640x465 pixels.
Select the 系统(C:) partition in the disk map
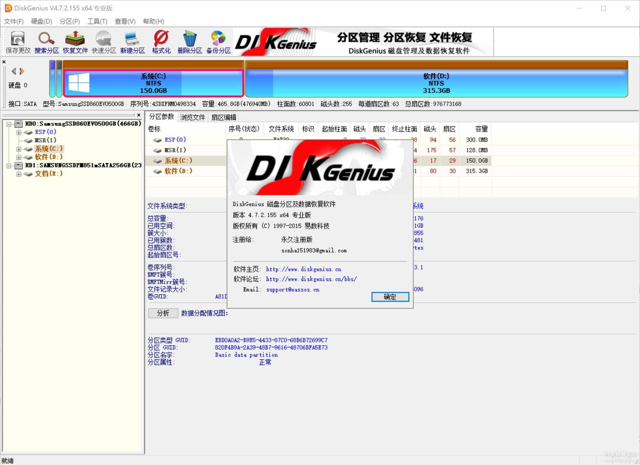153,83
